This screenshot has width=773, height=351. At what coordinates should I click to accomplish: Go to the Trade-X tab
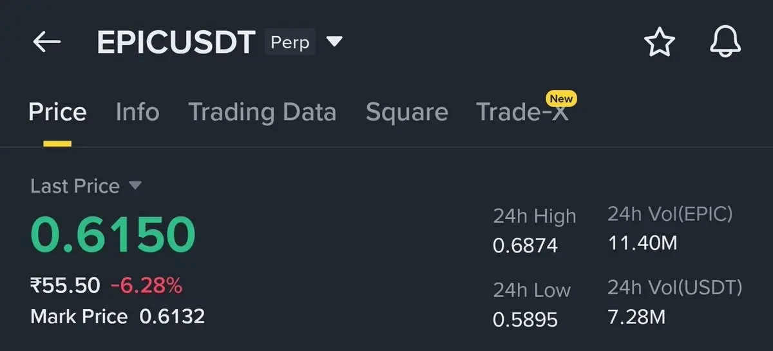(522, 113)
